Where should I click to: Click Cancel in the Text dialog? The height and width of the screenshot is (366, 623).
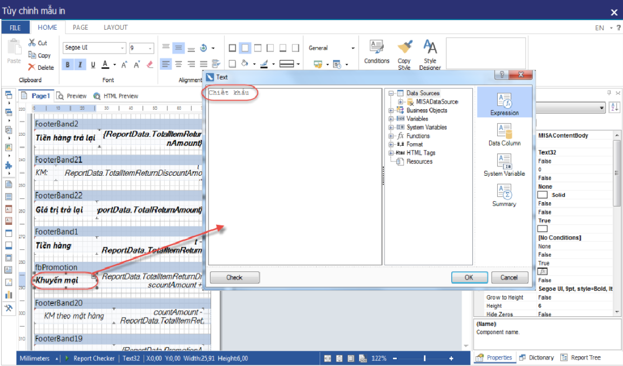click(510, 277)
